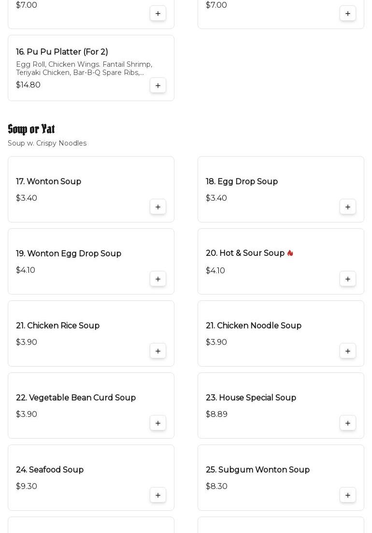The image size is (372, 533).
Task: Click the plus button for 17. Wonton Soup
Action: (158, 207)
